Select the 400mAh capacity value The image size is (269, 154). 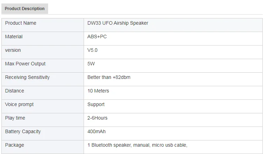(96, 132)
